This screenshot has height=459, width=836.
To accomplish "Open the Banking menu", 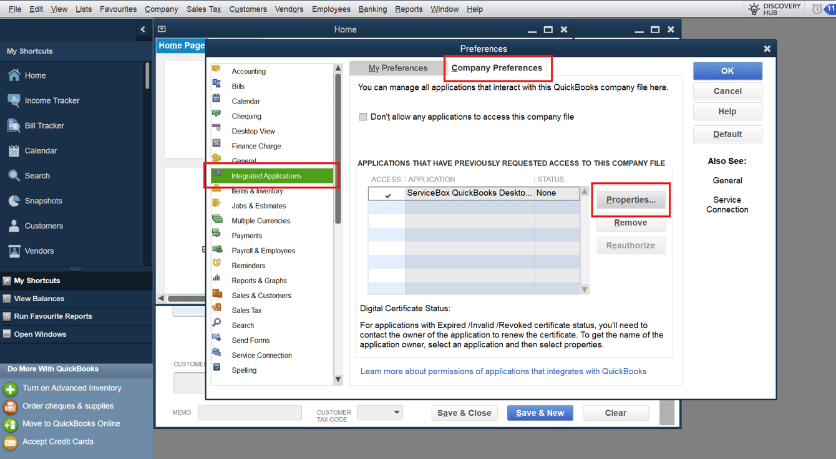I will 372,9.
